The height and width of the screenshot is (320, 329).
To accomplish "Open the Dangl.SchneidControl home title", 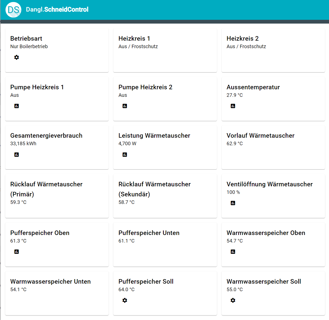I will coord(57,10).
